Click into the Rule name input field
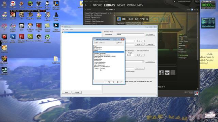The image size is (218, 122). coord(130,35)
